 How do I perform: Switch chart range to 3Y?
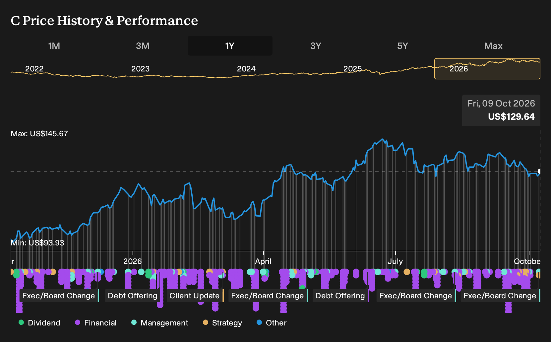[316, 46]
